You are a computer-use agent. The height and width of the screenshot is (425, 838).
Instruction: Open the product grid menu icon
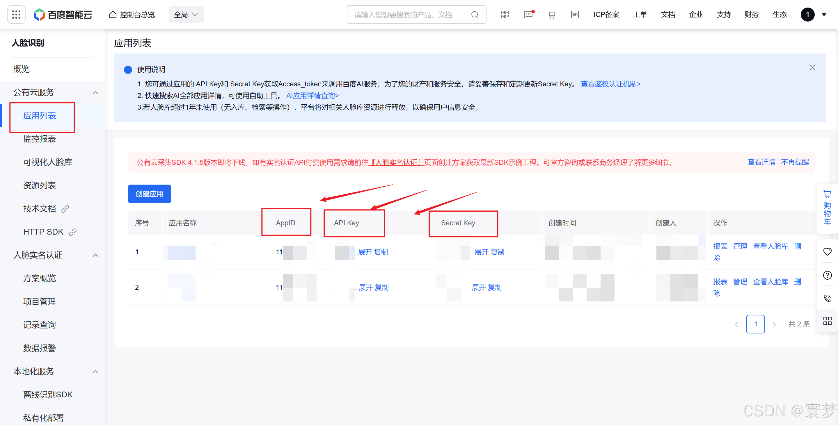(x=16, y=15)
